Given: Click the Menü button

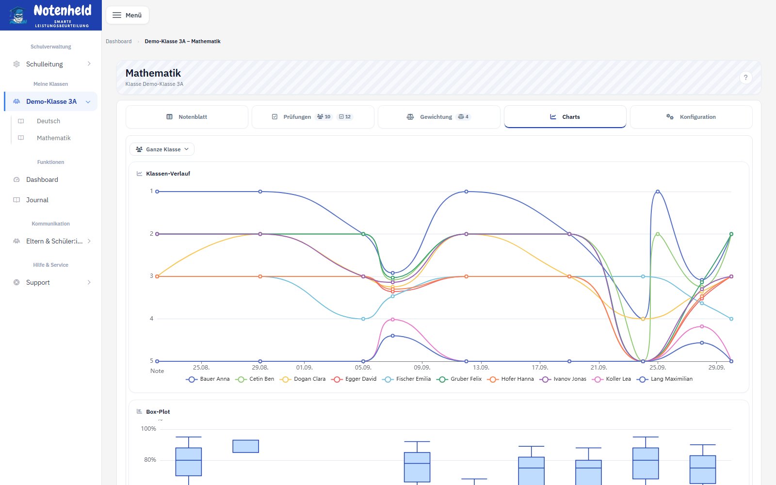Looking at the screenshot, I should pyautogui.click(x=128, y=15).
